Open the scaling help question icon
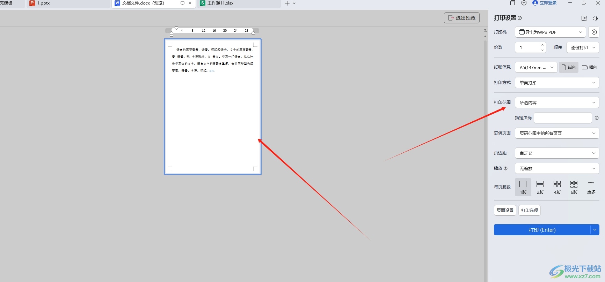 click(x=505, y=168)
